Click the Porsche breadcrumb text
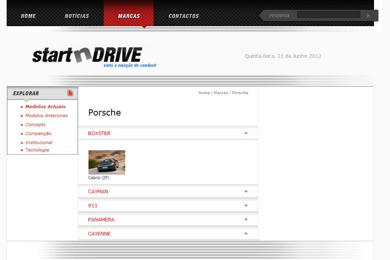This screenshot has height=260, width=390. pyautogui.click(x=240, y=93)
